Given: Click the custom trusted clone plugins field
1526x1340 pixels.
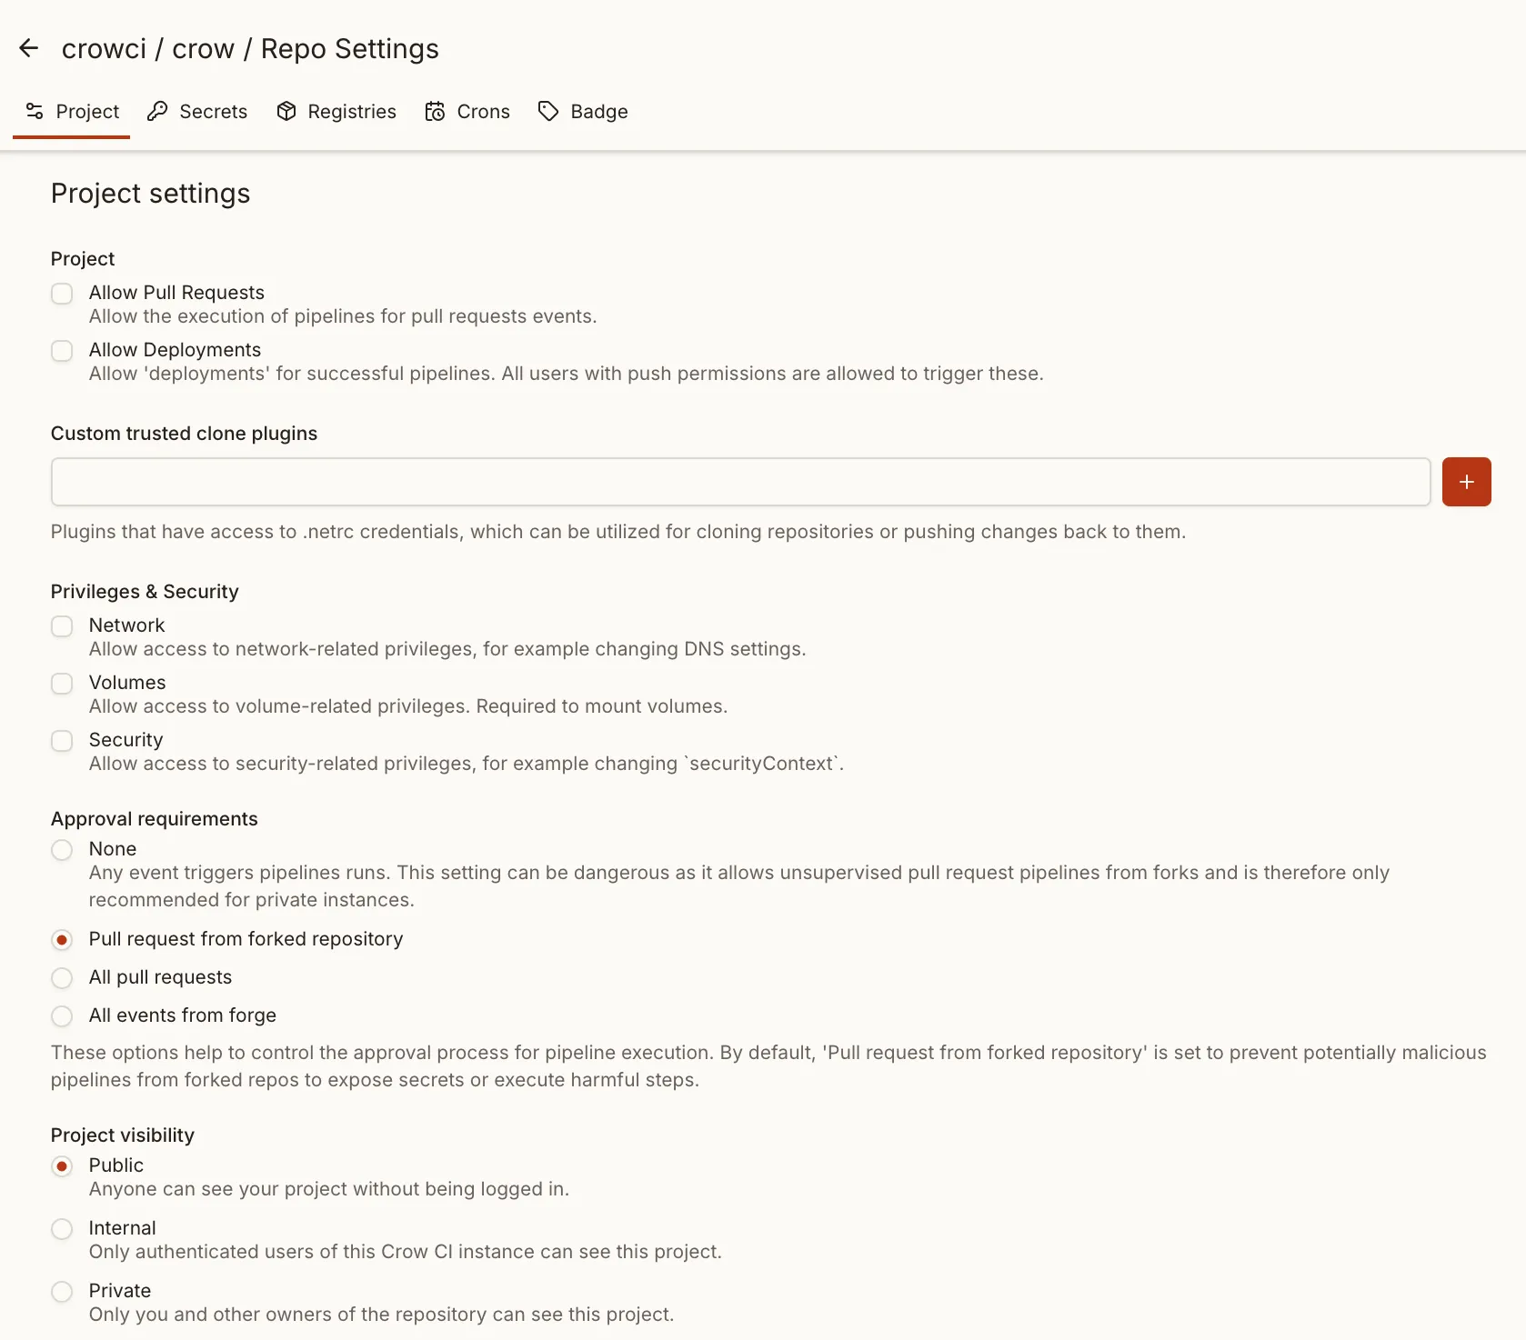Looking at the screenshot, I should click(737, 481).
